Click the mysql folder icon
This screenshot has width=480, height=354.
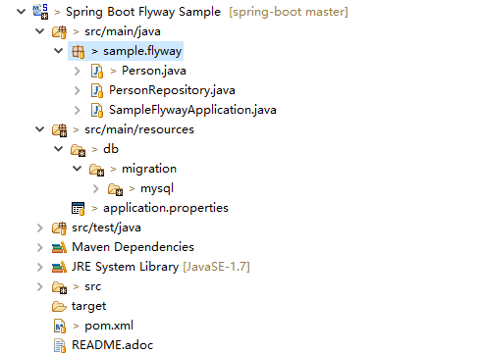point(116,189)
